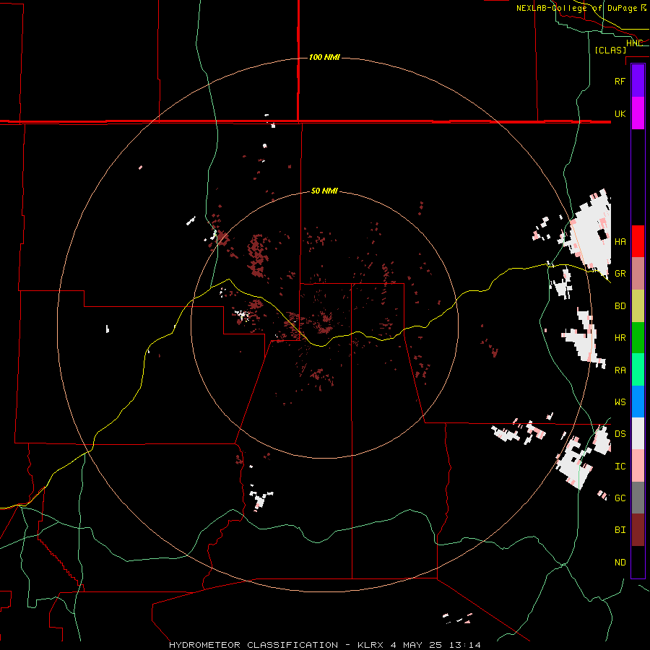The image size is (650, 650).
Task: Click the HHC product code text
Action: pos(634,43)
